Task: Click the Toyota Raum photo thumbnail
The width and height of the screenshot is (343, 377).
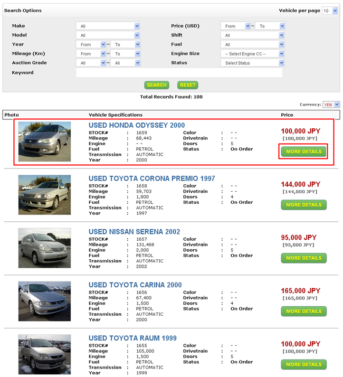Action: (x=44, y=354)
